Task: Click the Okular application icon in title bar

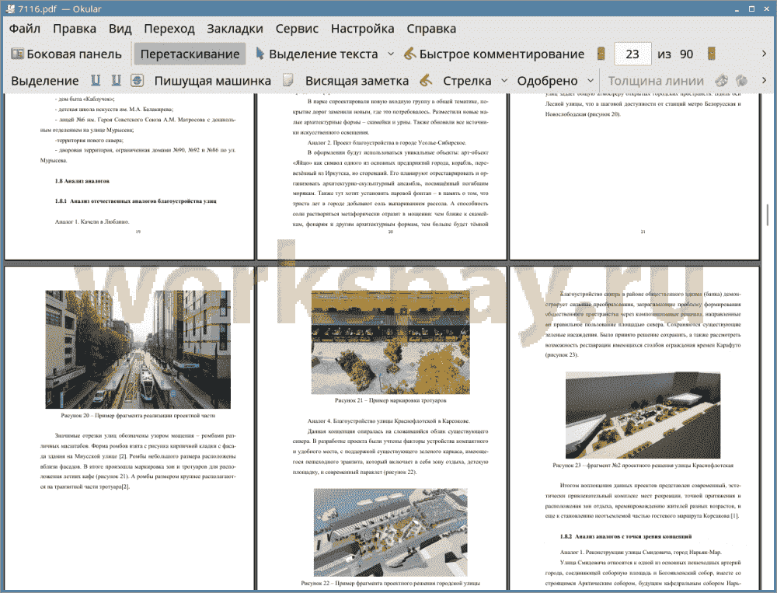Action: [x=9, y=9]
